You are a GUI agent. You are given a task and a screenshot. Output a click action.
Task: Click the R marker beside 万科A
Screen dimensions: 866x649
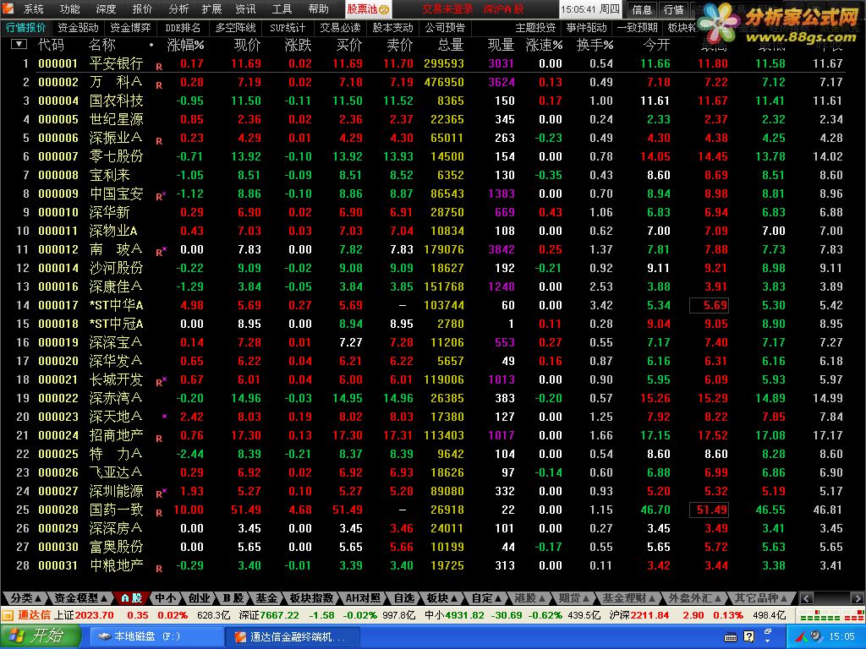(159, 85)
